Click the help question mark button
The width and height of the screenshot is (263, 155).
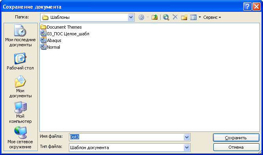247,7
